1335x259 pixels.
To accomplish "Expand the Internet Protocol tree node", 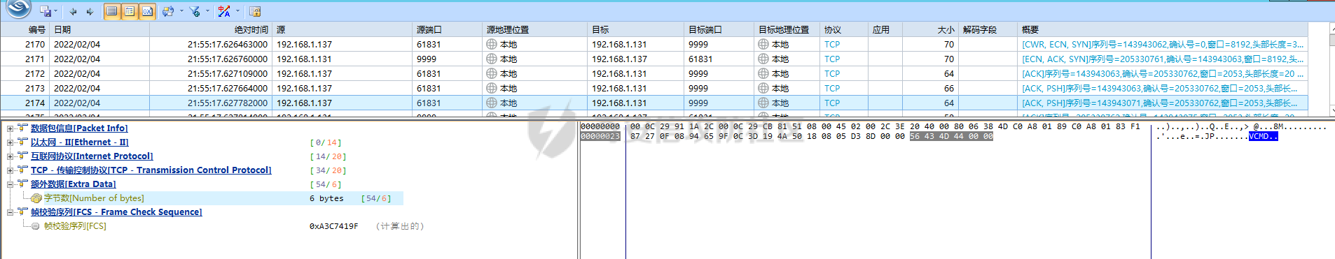I will (10, 156).
